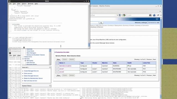The image size is (177, 99).
Task: Check the AdminServer(admin) row checkbox
Action: point(57,66)
